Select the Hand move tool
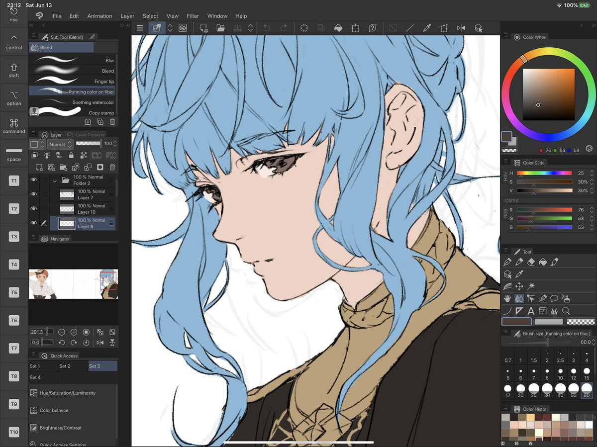The image size is (597, 447). point(507,298)
